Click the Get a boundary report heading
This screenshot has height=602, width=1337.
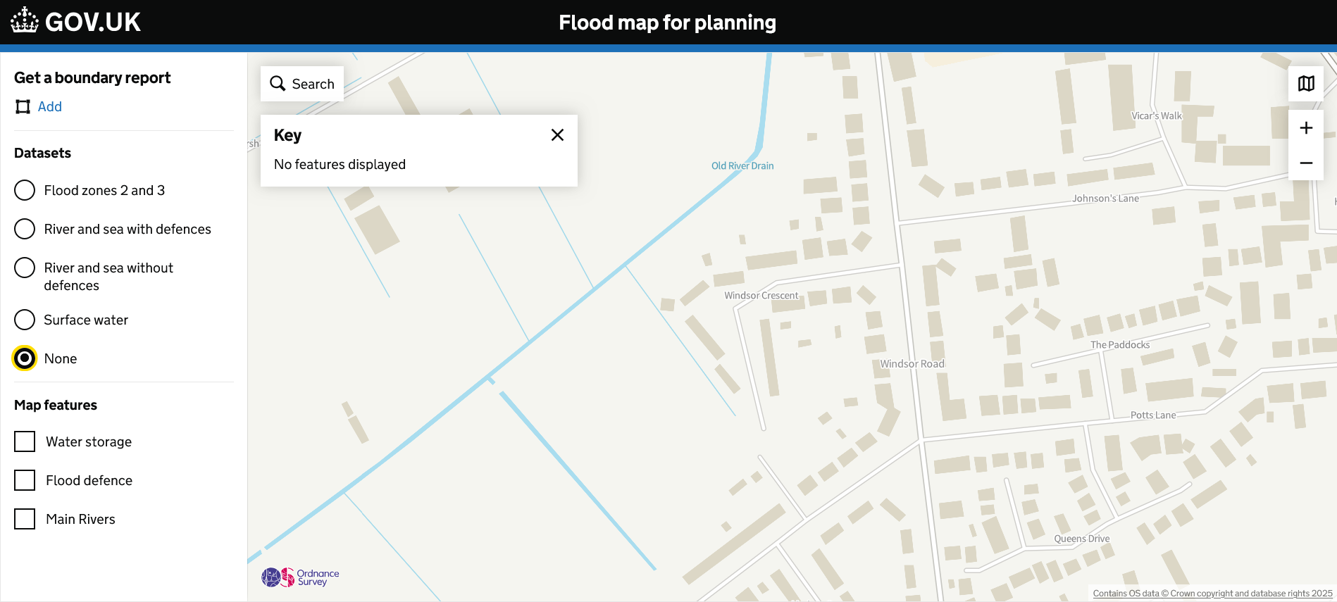pos(92,77)
